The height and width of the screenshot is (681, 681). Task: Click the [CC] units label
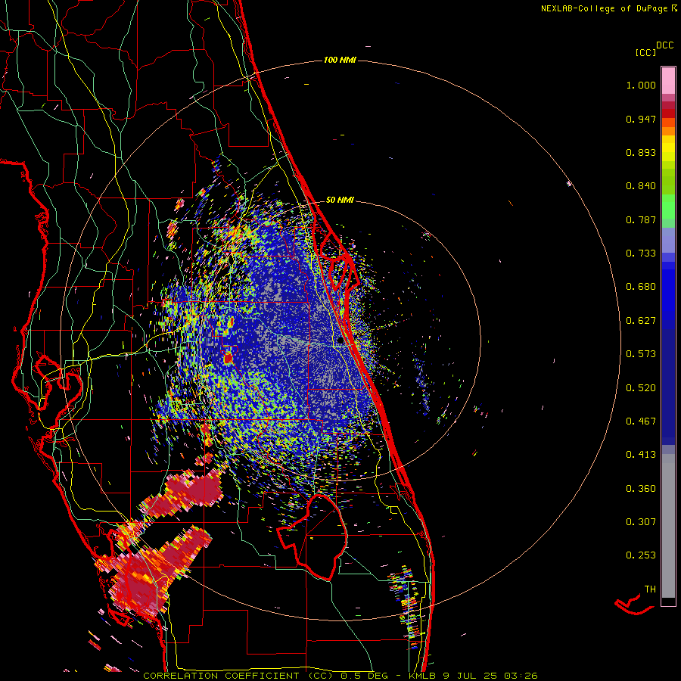[645, 52]
